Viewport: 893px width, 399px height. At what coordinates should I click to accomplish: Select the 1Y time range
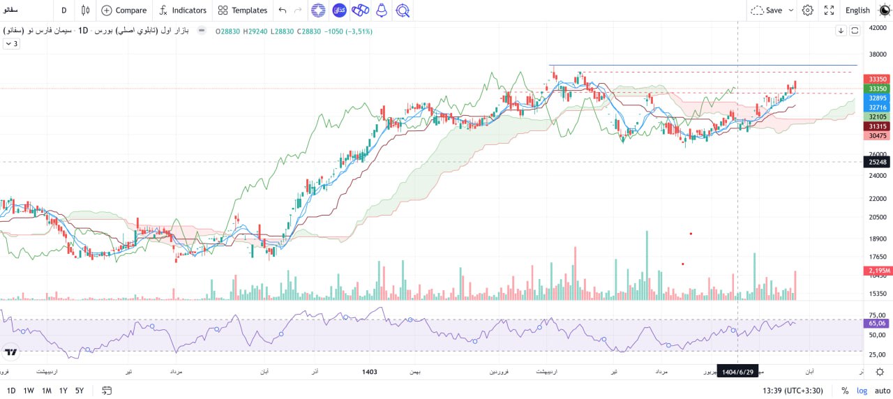coord(63,391)
